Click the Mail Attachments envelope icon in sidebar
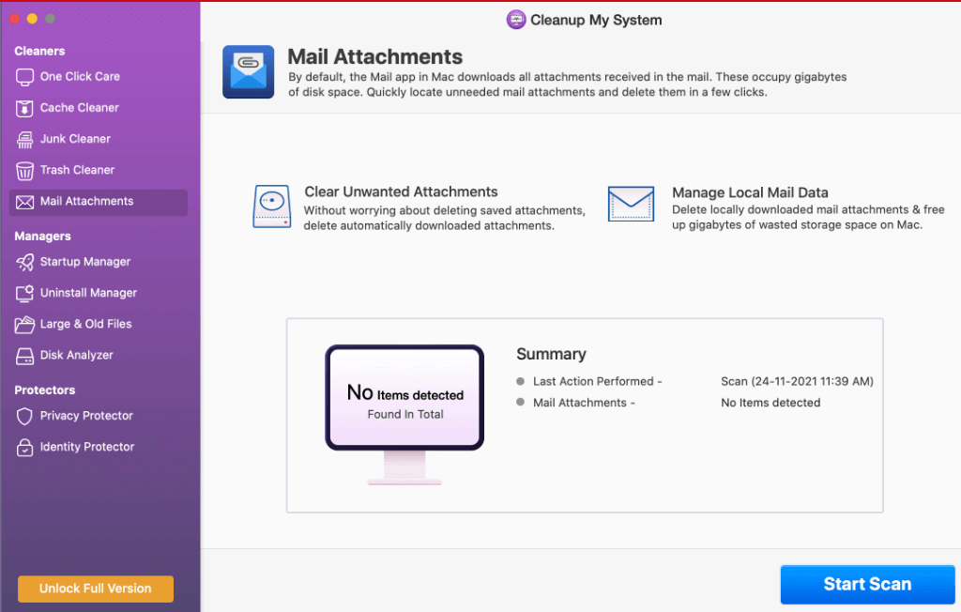 tap(24, 202)
